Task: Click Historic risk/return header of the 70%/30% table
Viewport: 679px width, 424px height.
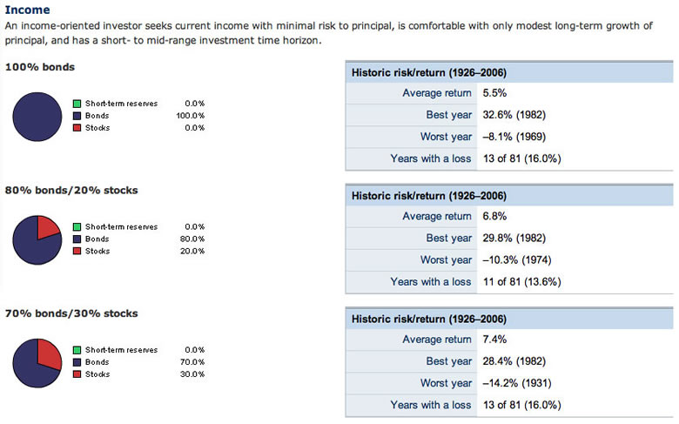Action: click(428, 319)
